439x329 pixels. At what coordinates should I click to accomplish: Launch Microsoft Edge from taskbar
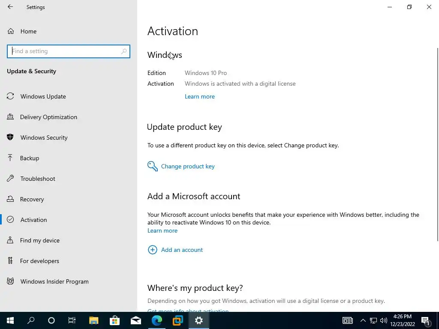157,320
